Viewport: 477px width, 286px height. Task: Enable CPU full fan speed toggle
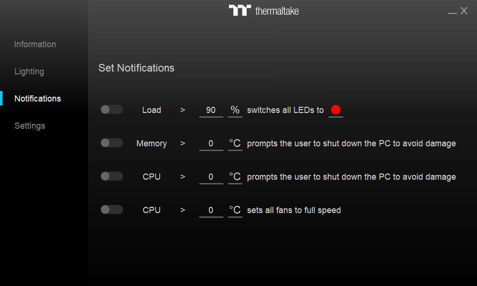(x=112, y=210)
